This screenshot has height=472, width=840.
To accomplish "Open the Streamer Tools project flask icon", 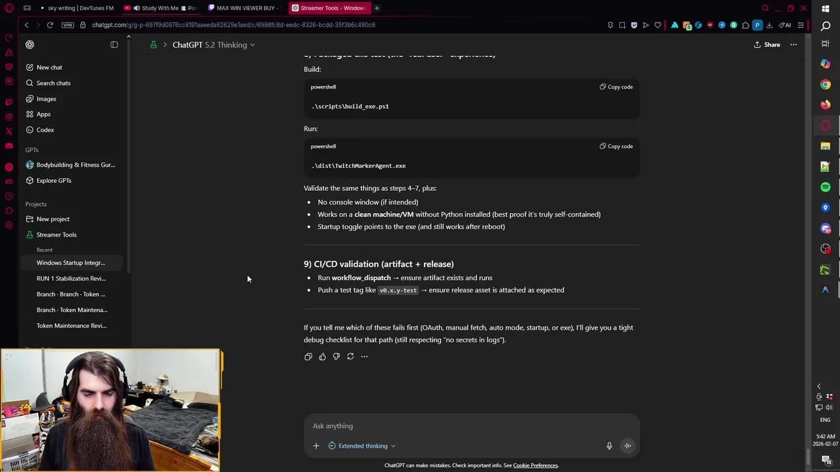I will (154, 45).
